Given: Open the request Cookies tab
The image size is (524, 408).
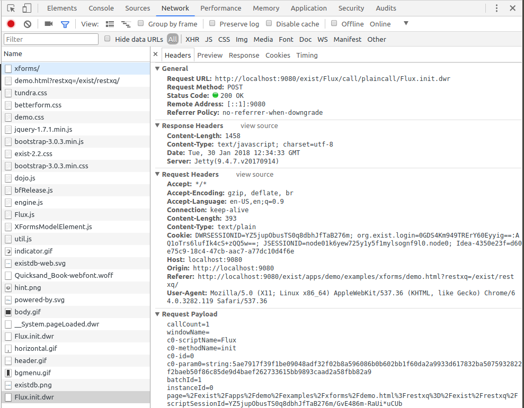Looking at the screenshot, I should pos(278,56).
